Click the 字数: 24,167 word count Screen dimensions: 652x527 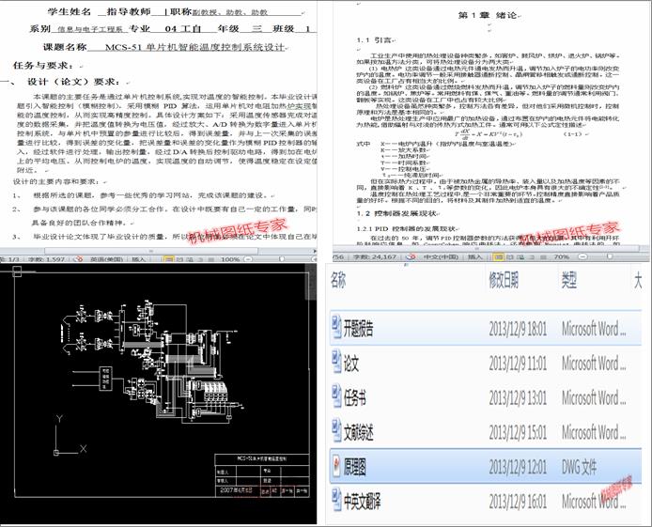point(375,256)
